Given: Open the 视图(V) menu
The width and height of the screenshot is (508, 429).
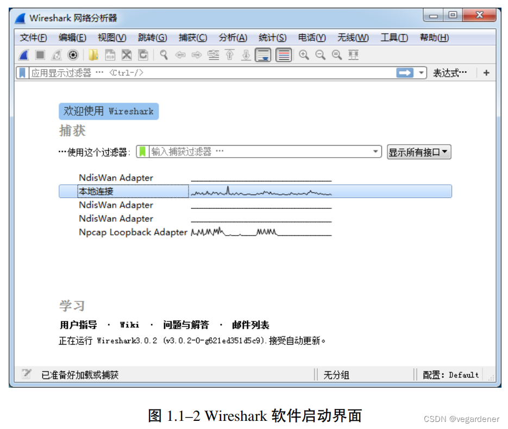Looking at the screenshot, I should tap(112, 38).
